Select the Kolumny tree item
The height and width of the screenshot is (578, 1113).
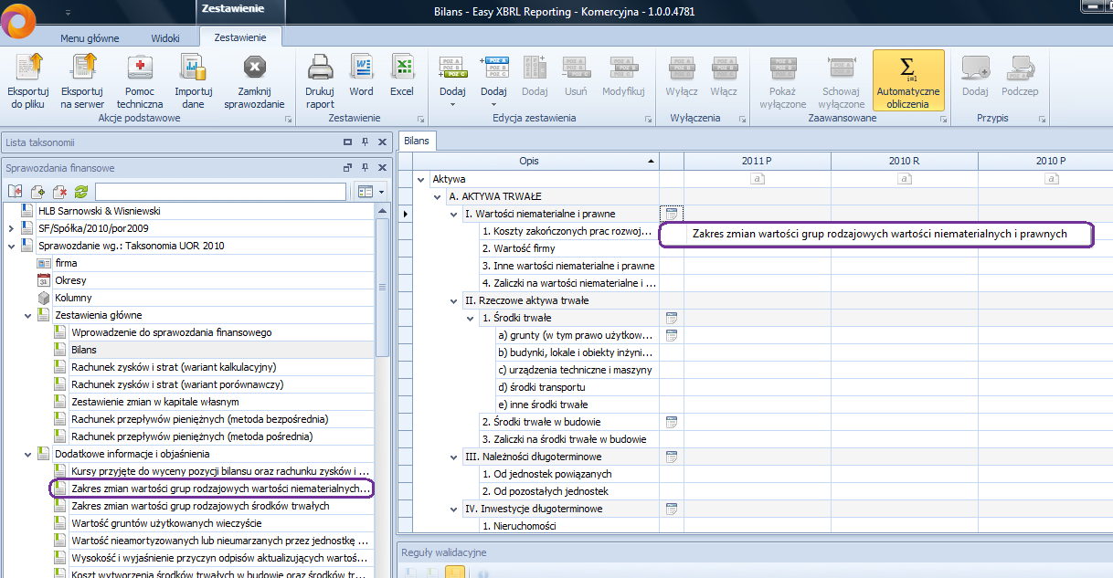pyautogui.click(x=73, y=298)
